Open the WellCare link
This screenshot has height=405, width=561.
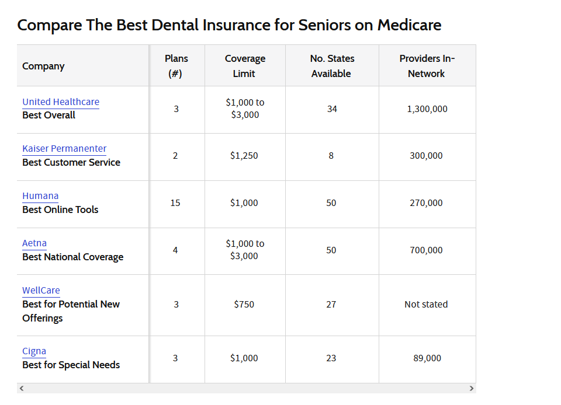pyautogui.click(x=41, y=291)
